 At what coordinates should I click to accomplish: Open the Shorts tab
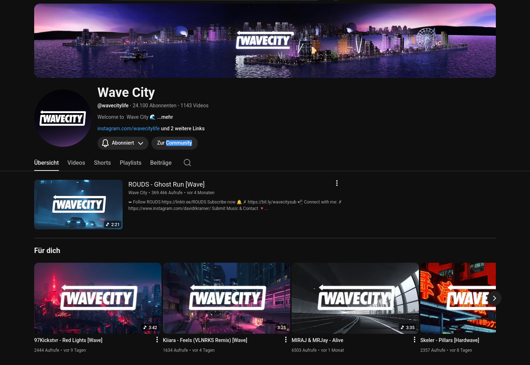point(102,163)
